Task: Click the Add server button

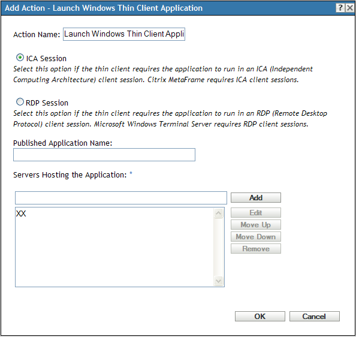Action: (256, 197)
